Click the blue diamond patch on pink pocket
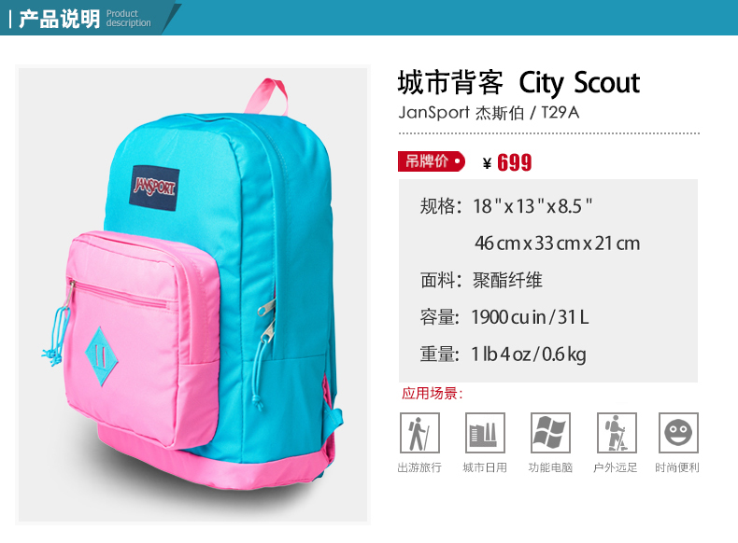 (101, 356)
